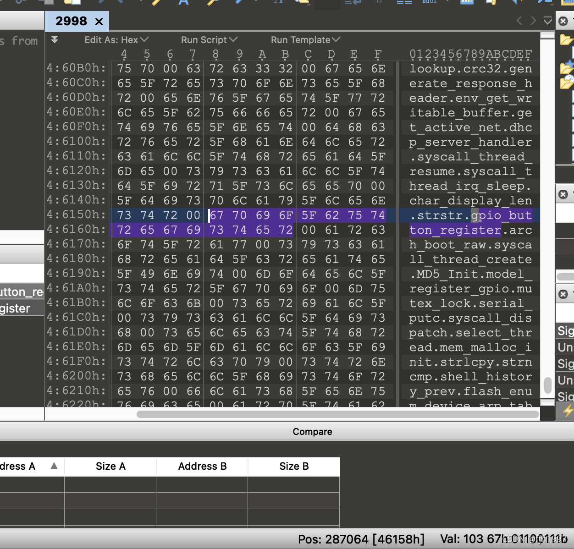The height and width of the screenshot is (549, 574).
Task: Click ASCII text char_display_len
Action: pyautogui.click(x=471, y=201)
